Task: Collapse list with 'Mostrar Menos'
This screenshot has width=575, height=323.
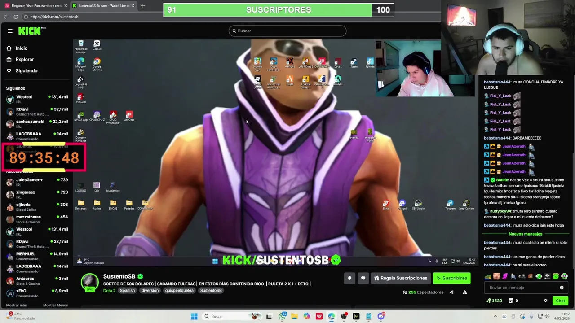Action: tap(55, 305)
